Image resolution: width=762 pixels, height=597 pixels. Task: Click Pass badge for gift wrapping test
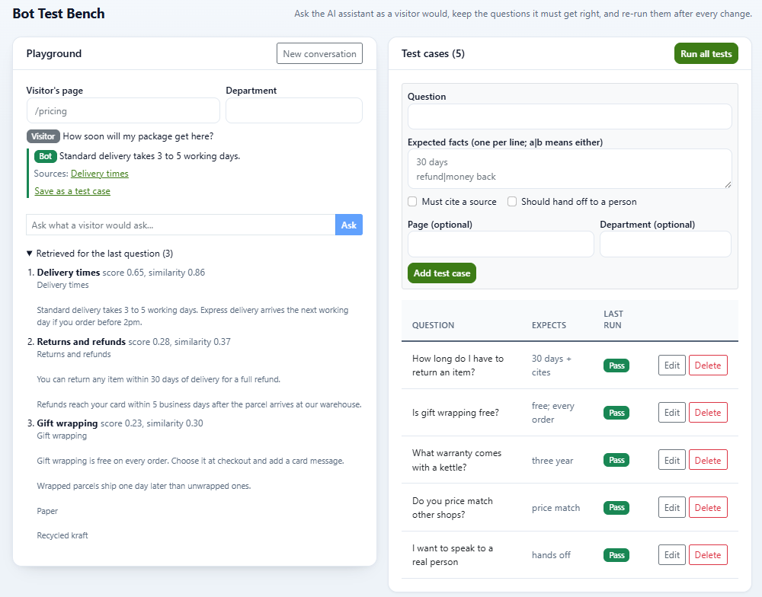pos(616,413)
